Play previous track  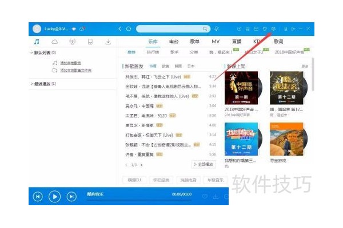38,197
